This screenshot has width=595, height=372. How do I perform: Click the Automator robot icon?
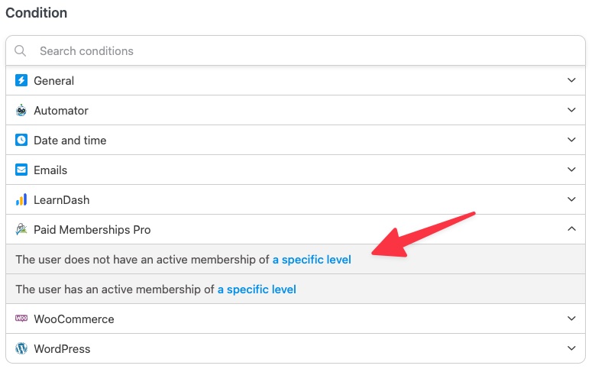click(x=21, y=110)
